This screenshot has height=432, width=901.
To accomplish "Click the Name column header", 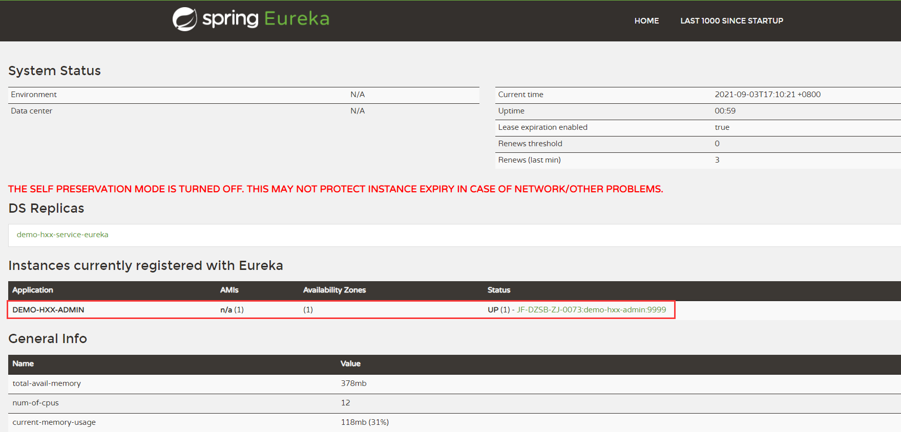I will (23, 363).
